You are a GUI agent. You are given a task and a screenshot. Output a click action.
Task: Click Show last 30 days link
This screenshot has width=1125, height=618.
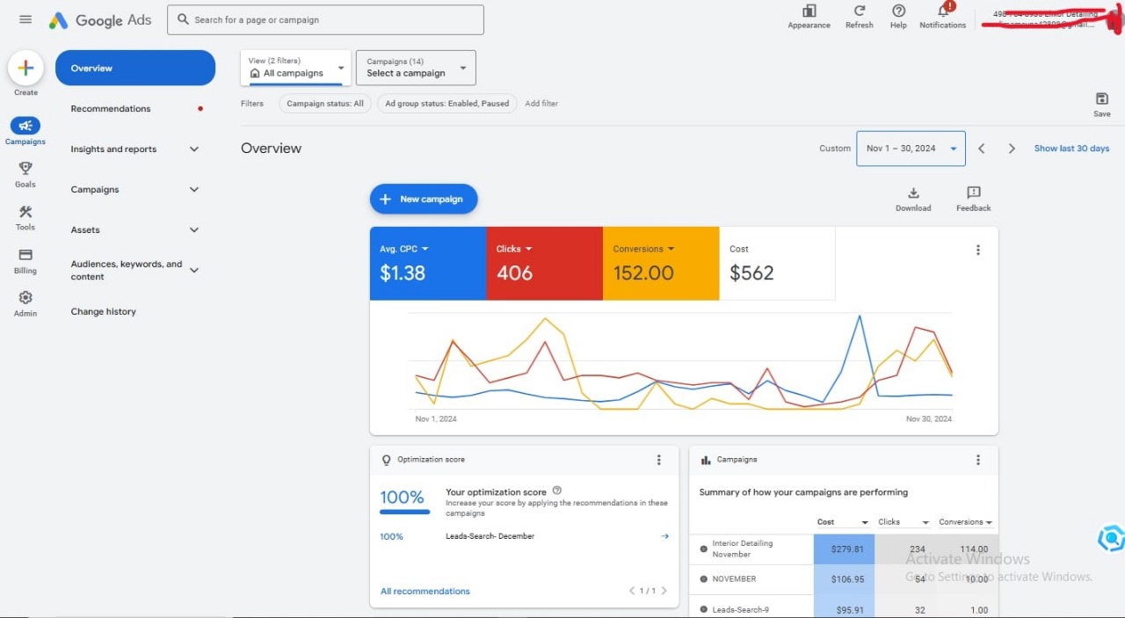[1071, 149]
